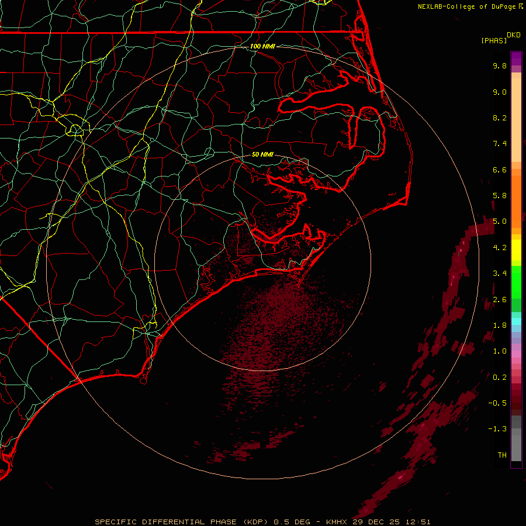Viewport: 526px width, 526px height.
Task: Pick the purple top segment of color bar
Action: (x=516, y=58)
